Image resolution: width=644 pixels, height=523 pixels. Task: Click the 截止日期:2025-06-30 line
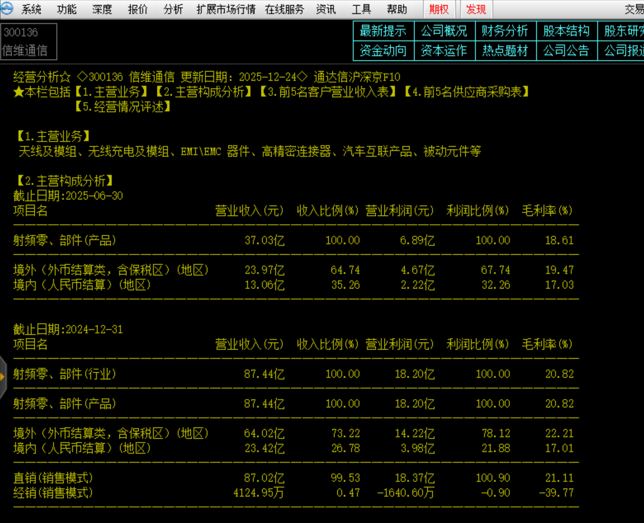68,196
